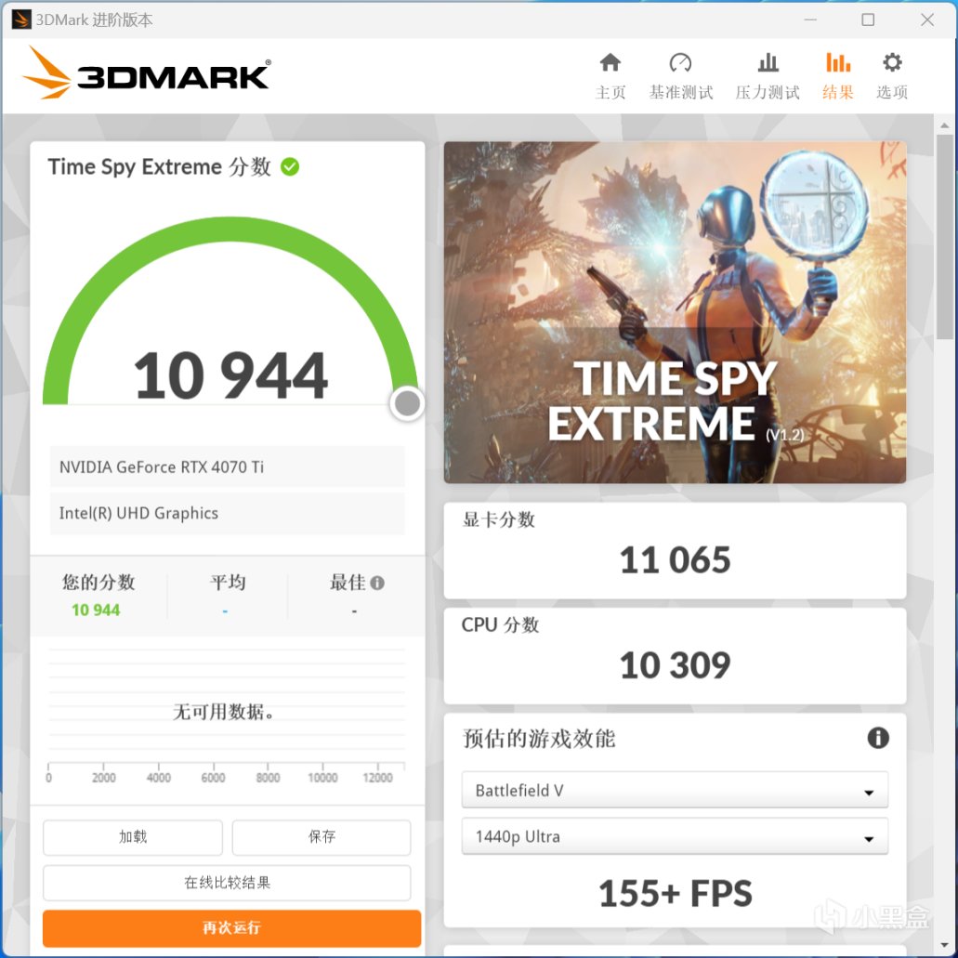Click the 显卡分数 value 11 065
This screenshot has width=958, height=958.
[x=675, y=559]
